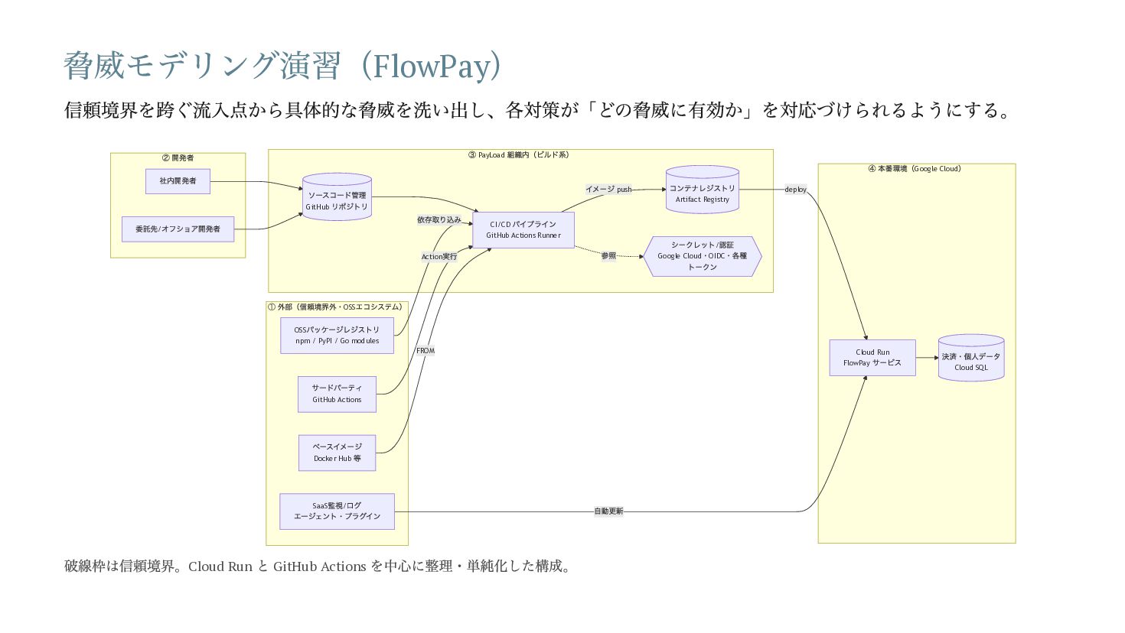Click the 社内開発者 node
Image resolution: width=1125 pixels, height=633 pixels.
pyautogui.click(x=178, y=181)
